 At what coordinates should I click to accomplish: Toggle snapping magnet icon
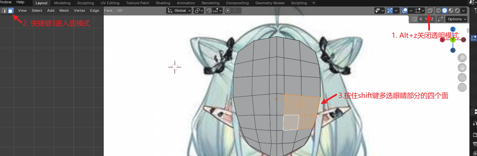coord(209,11)
